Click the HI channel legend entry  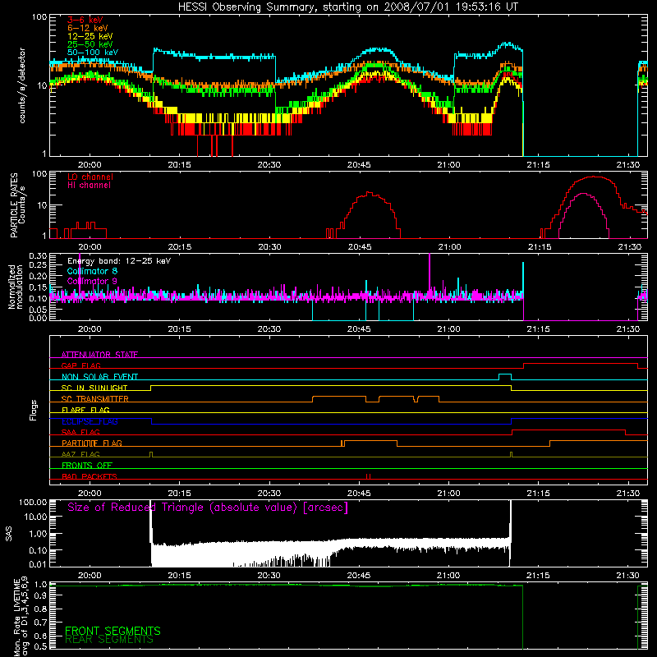click(x=89, y=186)
